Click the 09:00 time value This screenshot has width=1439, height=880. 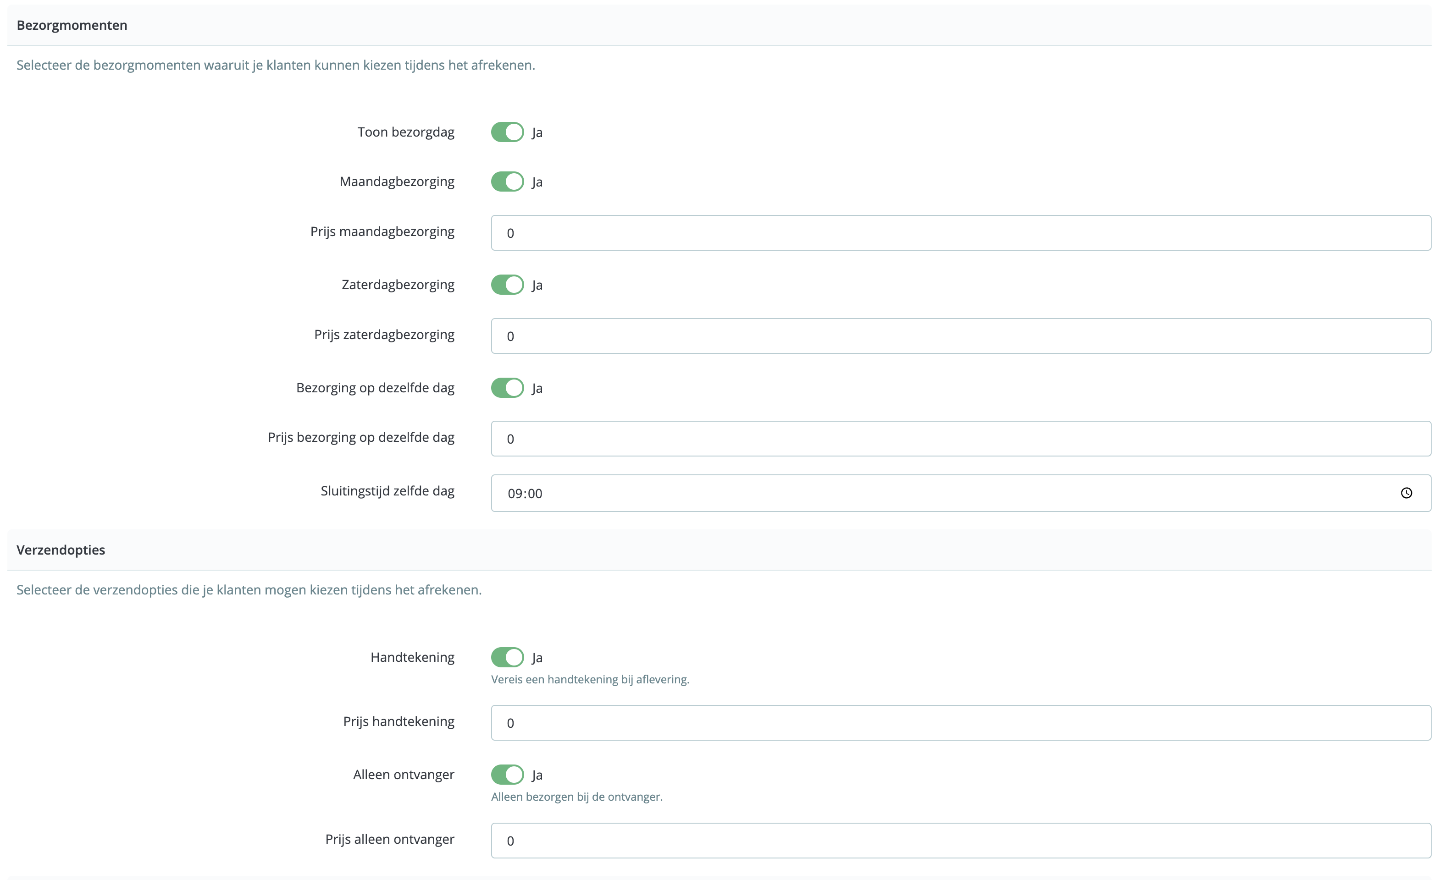pos(524,493)
